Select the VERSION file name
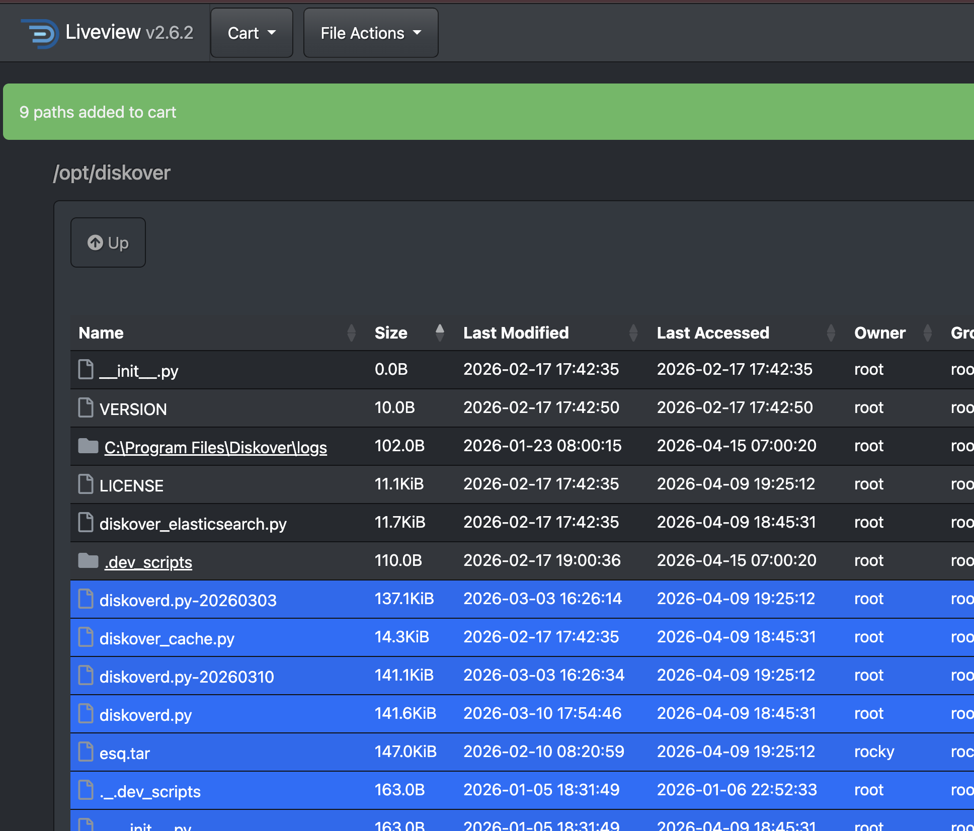Screen dimensions: 974x831 pos(133,409)
